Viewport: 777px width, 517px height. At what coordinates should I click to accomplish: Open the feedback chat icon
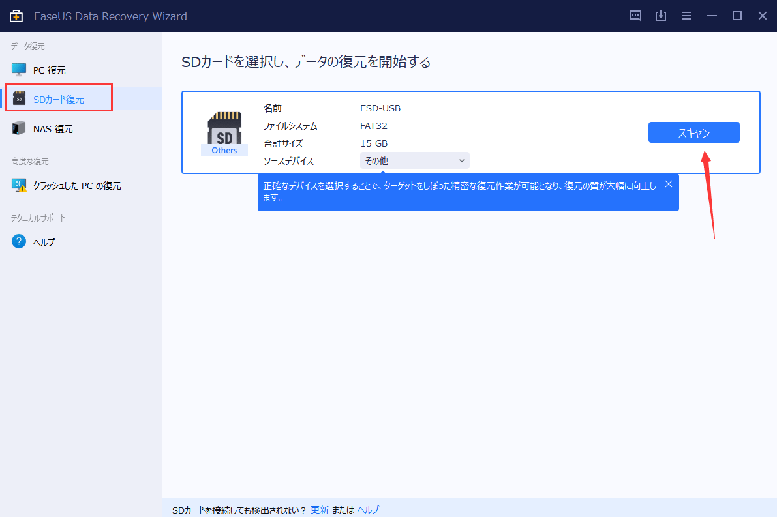pyautogui.click(x=635, y=16)
